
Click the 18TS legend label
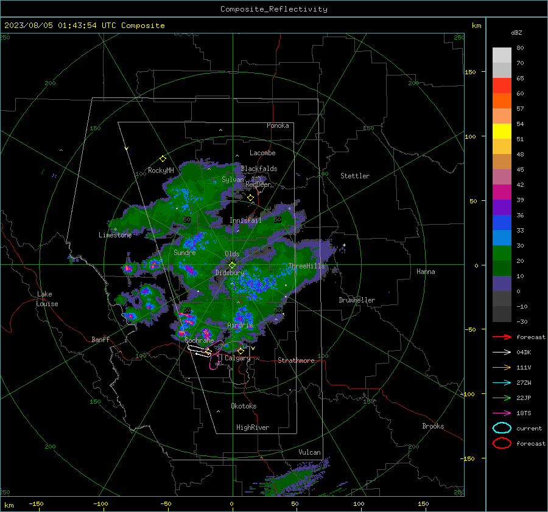click(524, 413)
